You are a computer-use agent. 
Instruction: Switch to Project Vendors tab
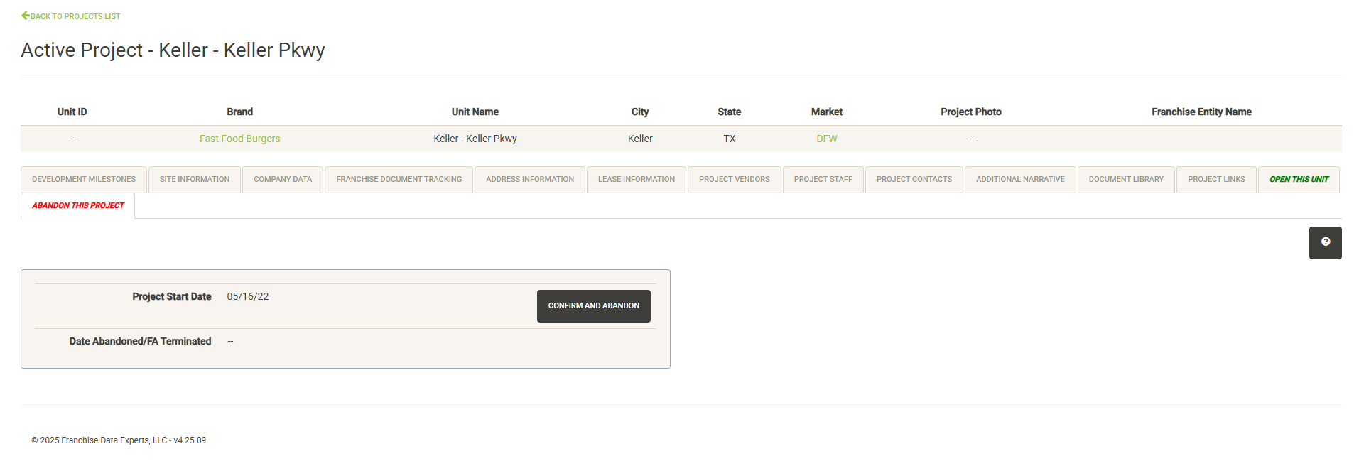point(734,180)
